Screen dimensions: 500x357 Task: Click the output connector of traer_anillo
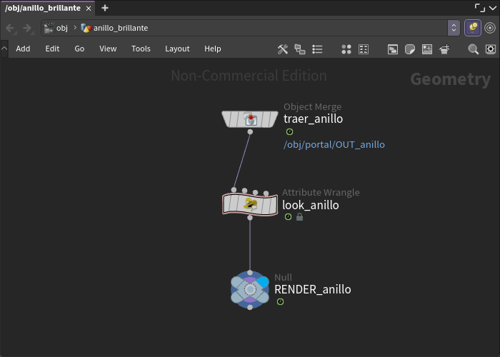pos(250,131)
